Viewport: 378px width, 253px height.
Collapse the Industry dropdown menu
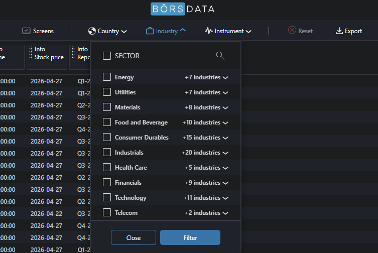[x=166, y=31]
